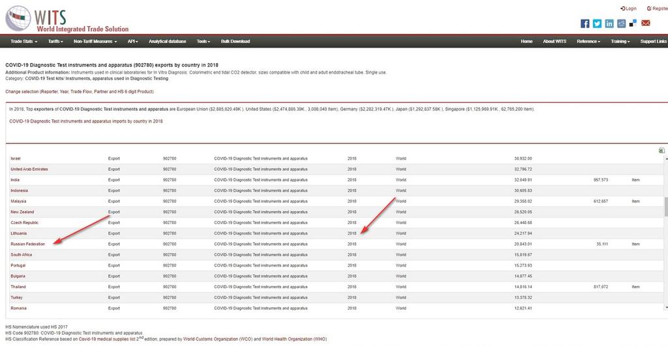Select South Africa value 15,819.67
Viewport: 668px width, 346px height.
point(523,255)
